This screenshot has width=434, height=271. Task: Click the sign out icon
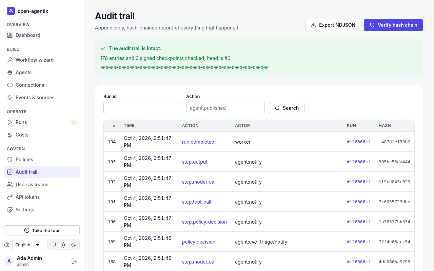pos(74,261)
